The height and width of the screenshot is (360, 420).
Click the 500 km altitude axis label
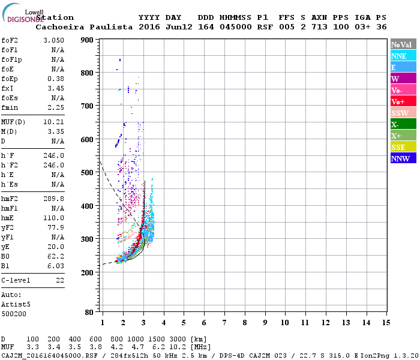coord(87,173)
